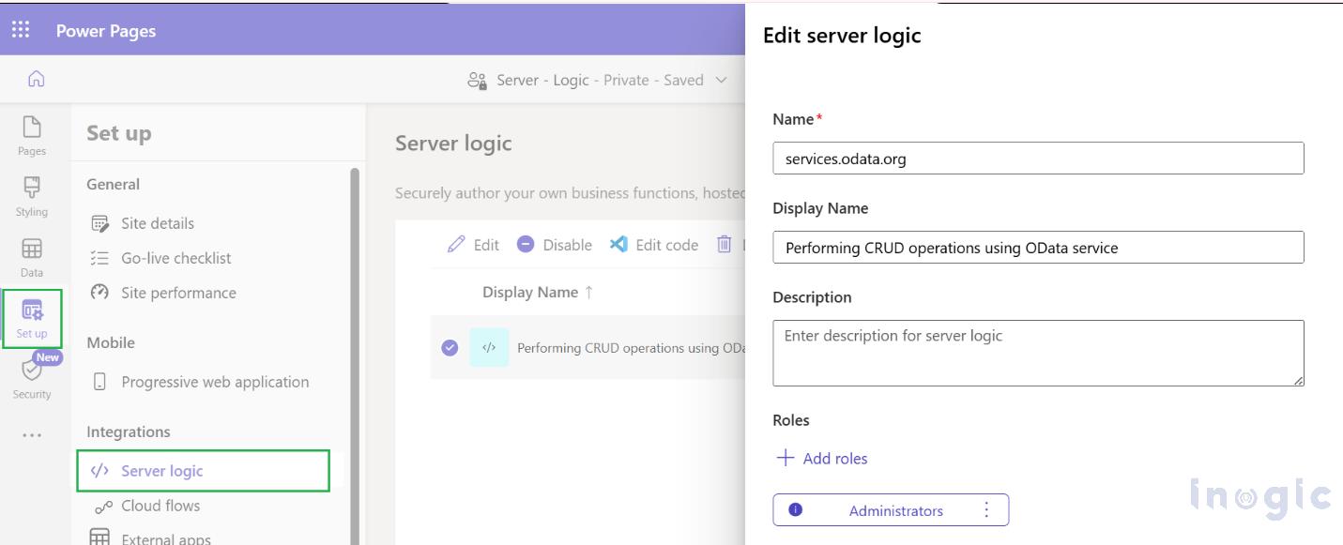This screenshot has width=1343, height=545.
Task: Click Edit in the server logic toolbar
Action: (474, 245)
